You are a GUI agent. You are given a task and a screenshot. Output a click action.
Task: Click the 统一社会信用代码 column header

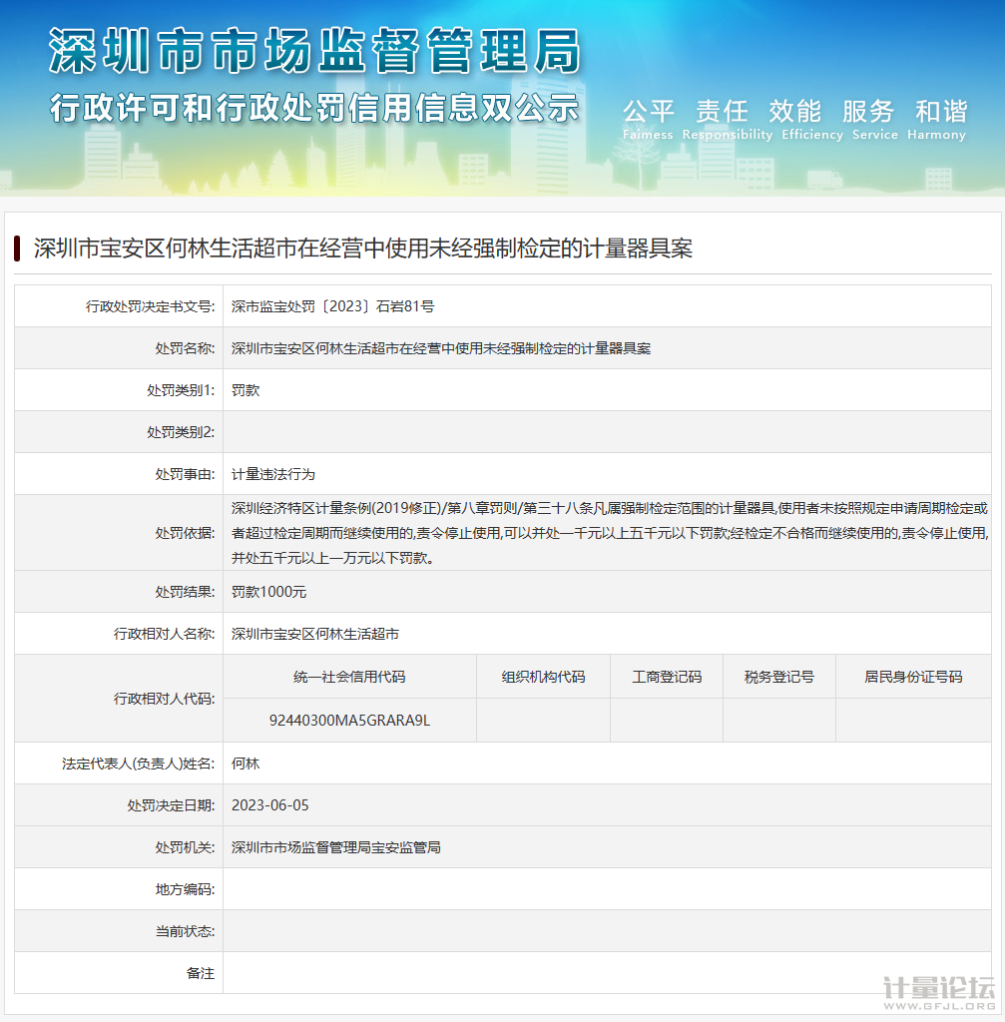point(349,677)
